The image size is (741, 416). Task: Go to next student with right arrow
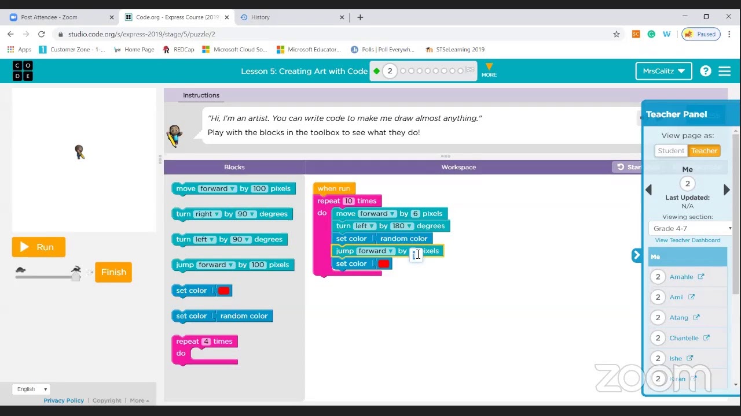(x=727, y=190)
